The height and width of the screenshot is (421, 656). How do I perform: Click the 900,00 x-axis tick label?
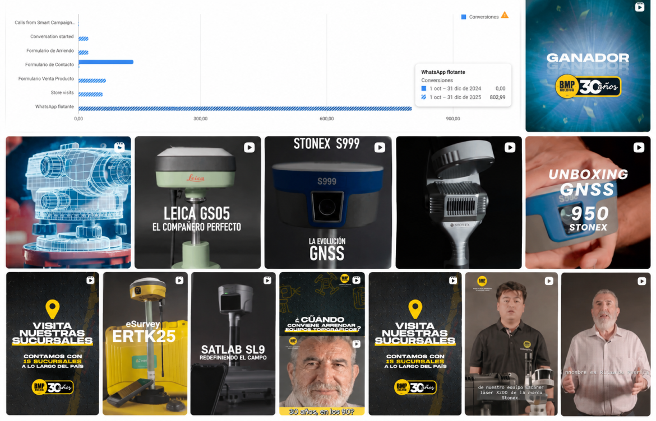coord(453,119)
